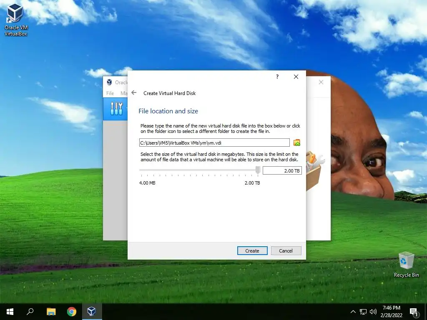427x320 pixels.
Task: Click the Tools icon in VirtualBox Manager
Action: point(117,109)
